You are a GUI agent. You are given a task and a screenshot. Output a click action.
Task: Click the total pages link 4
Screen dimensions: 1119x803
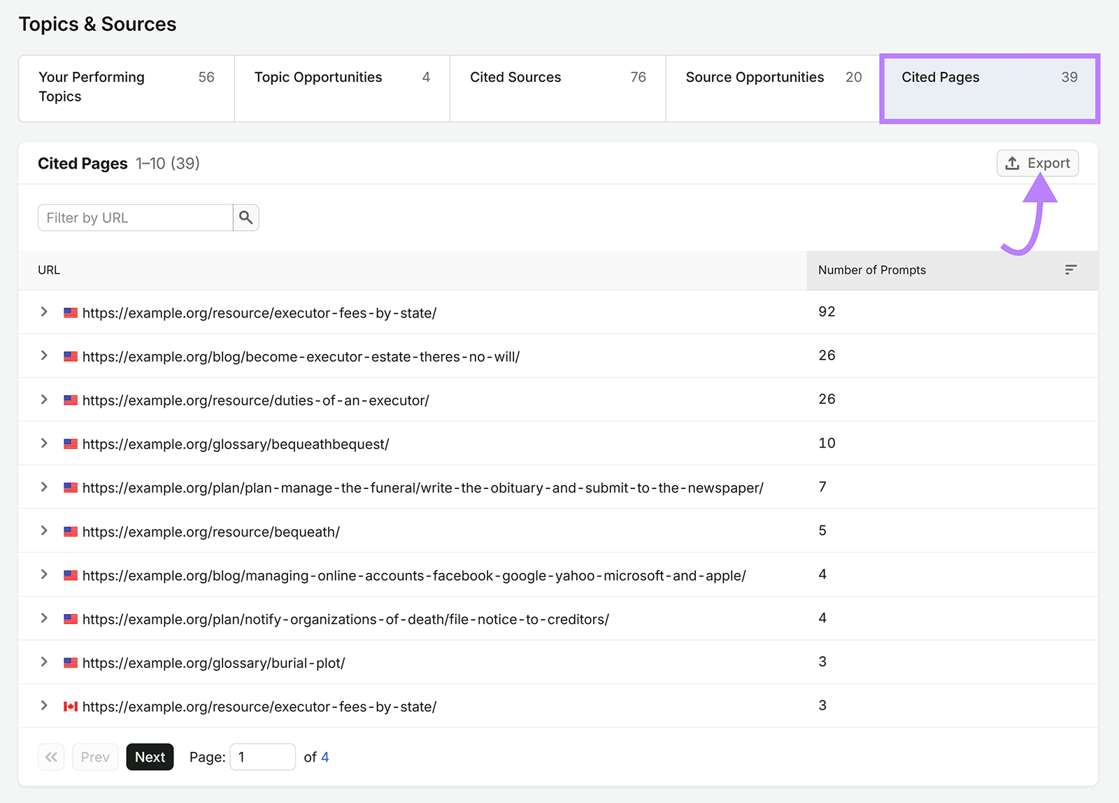coord(325,757)
